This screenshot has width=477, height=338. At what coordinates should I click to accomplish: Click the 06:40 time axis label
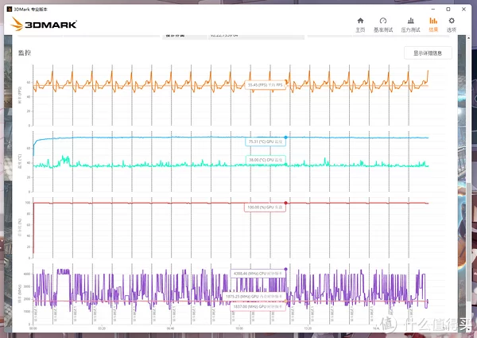coord(170,328)
